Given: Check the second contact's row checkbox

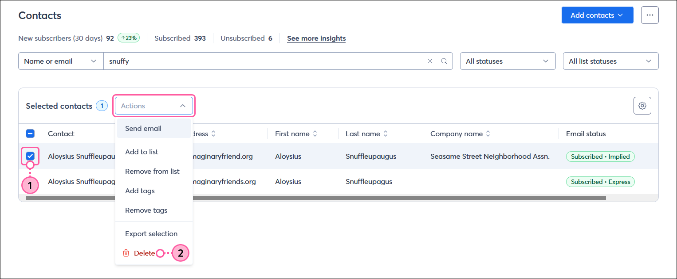Looking at the screenshot, I should [x=30, y=181].
